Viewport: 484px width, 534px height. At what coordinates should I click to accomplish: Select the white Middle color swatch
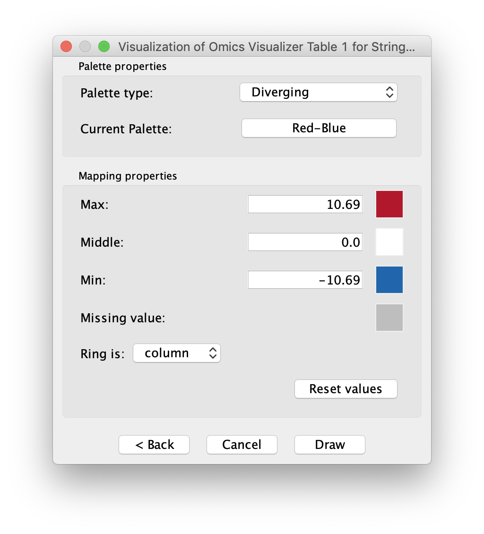point(389,241)
